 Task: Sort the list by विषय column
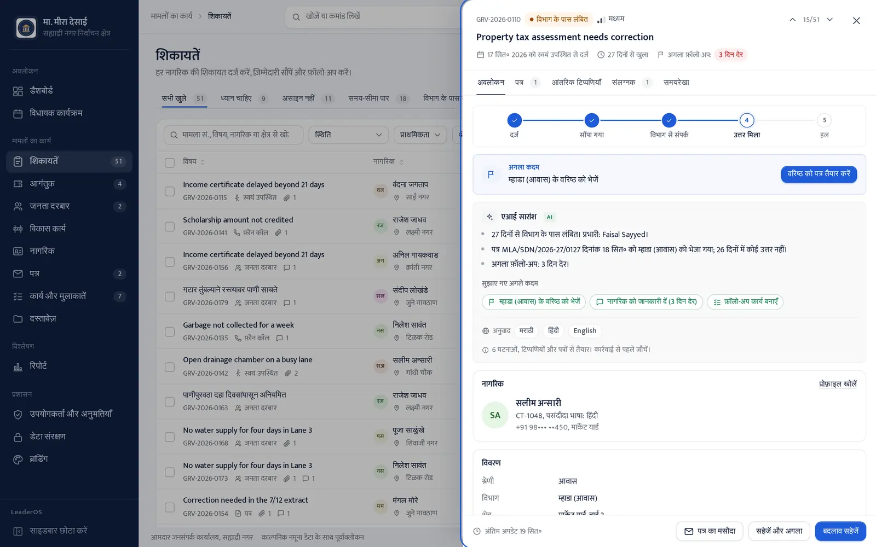pos(194,162)
